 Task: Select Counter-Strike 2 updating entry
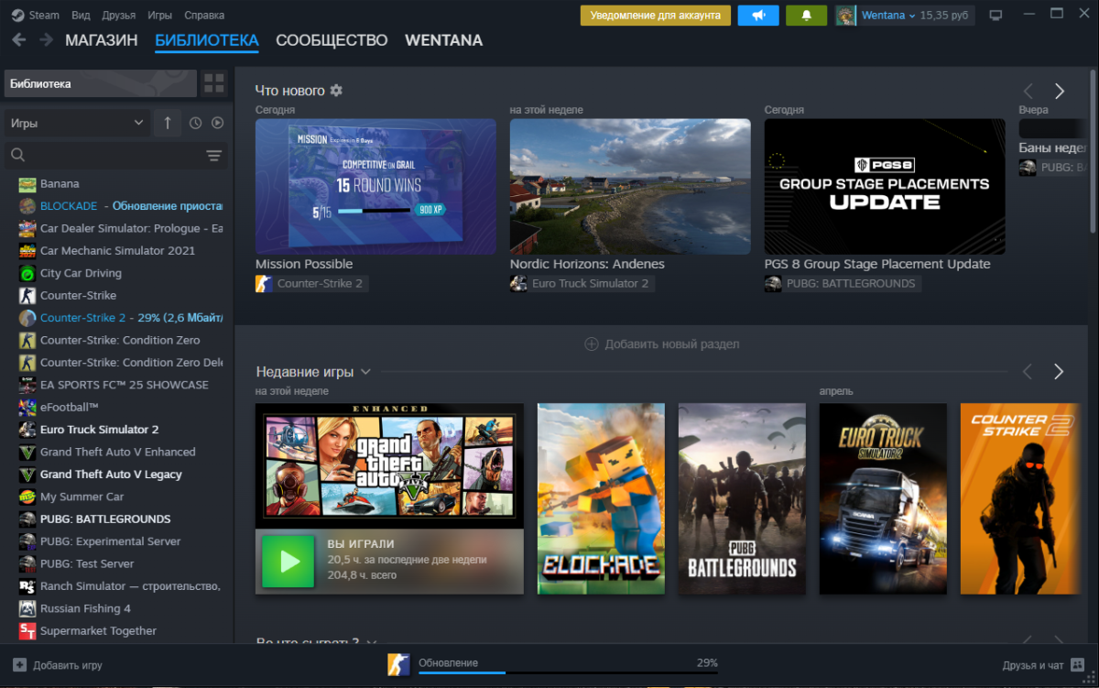(x=121, y=318)
